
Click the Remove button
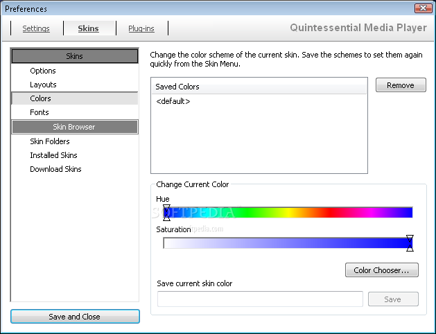pyautogui.click(x=401, y=85)
